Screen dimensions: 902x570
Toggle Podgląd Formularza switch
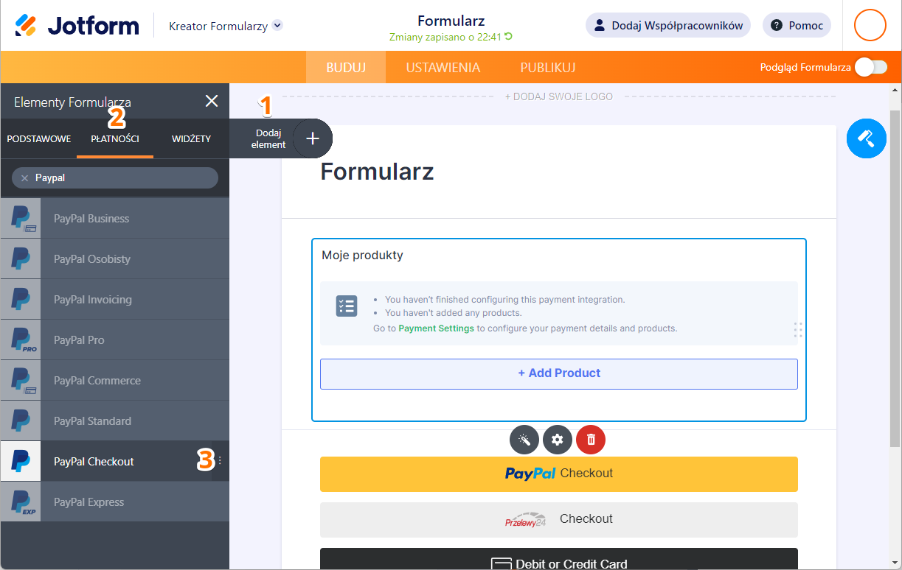point(870,67)
